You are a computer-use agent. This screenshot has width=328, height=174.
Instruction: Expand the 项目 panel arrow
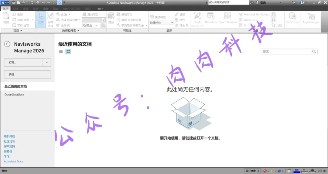21,31
